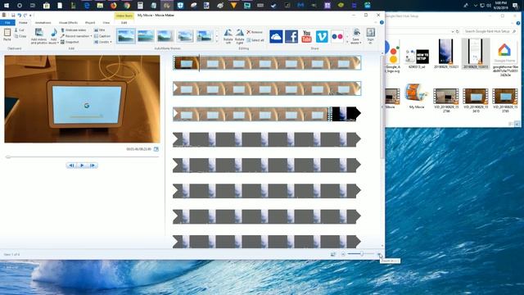The width and height of the screenshot is (524, 295).
Task: Click Zoom in on the time scale
Action: point(380,254)
